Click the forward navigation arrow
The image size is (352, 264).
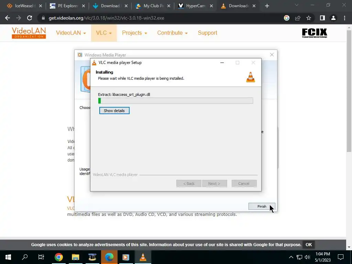19,18
